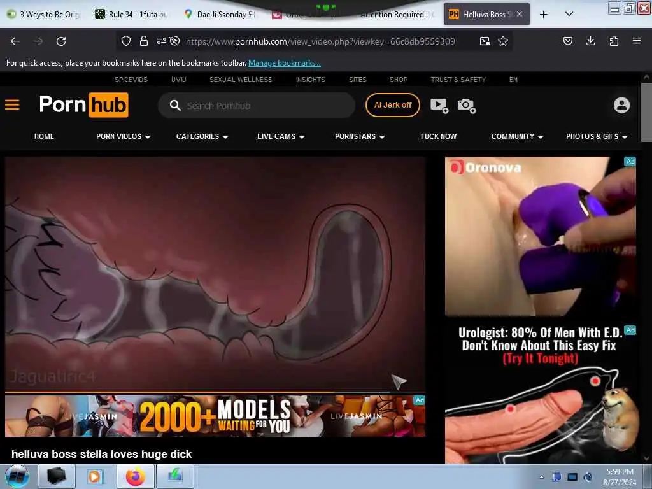The image size is (652, 489).
Task: Open the Firefox application menu
Action: (x=637, y=41)
